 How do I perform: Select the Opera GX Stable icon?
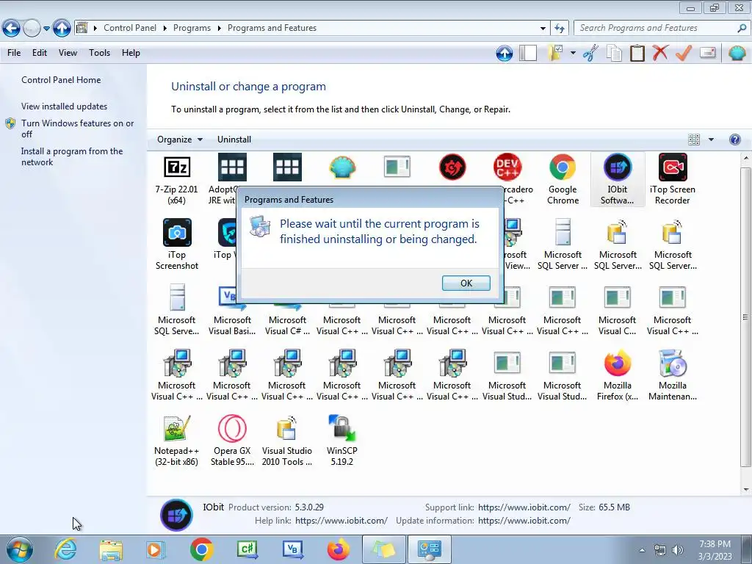(232, 441)
